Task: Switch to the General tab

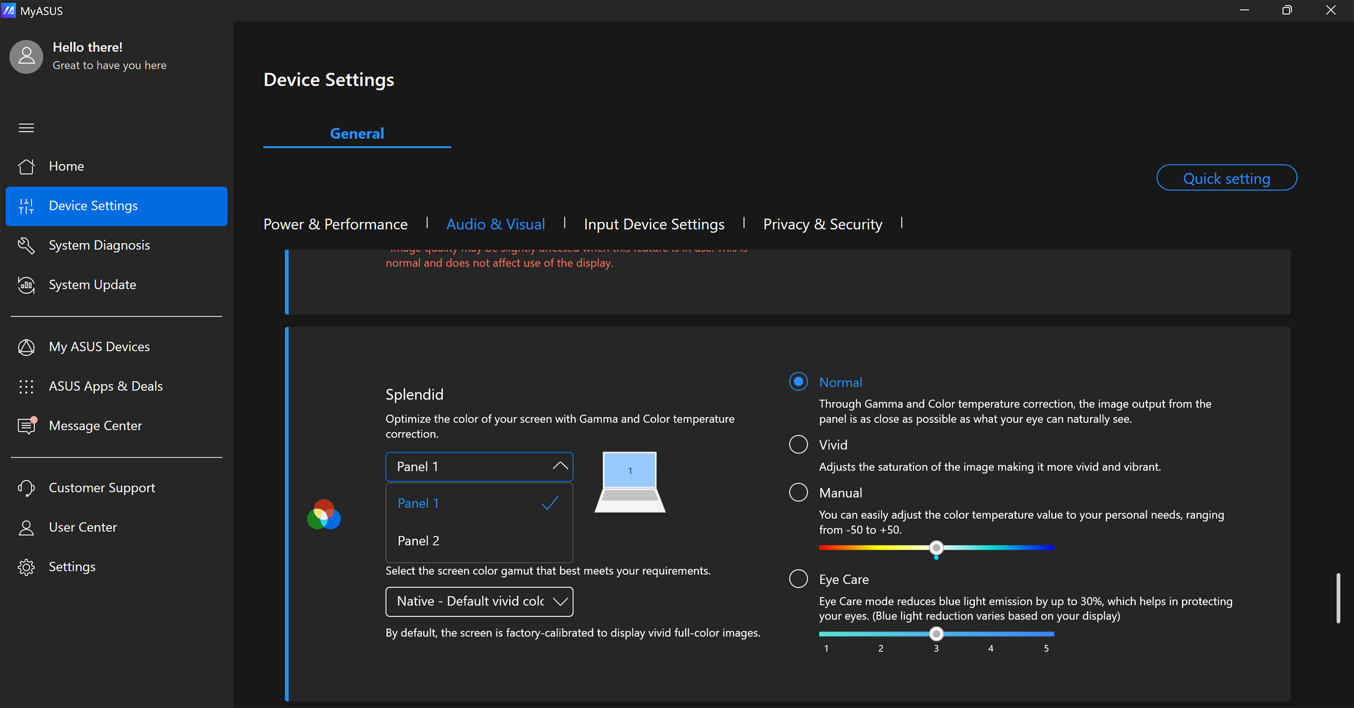Action: (x=357, y=134)
